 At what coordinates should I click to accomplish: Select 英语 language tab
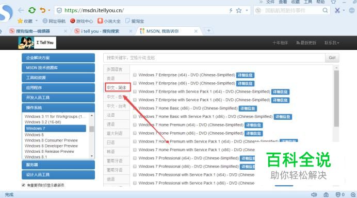click(x=117, y=78)
